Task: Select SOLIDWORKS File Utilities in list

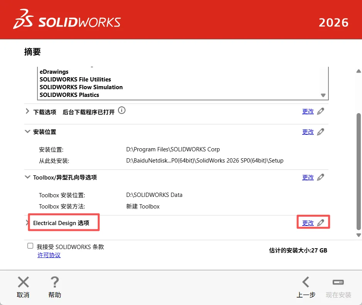Action: tap(75, 80)
